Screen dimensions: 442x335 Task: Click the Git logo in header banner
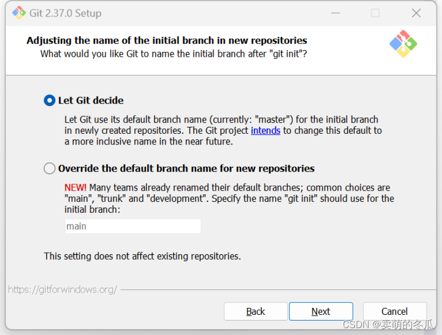click(x=403, y=44)
